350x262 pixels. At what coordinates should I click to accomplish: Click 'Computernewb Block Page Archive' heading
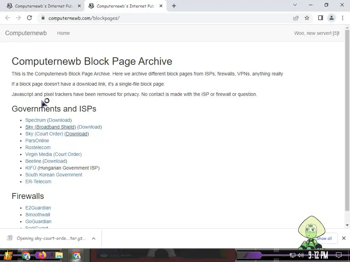(x=92, y=61)
